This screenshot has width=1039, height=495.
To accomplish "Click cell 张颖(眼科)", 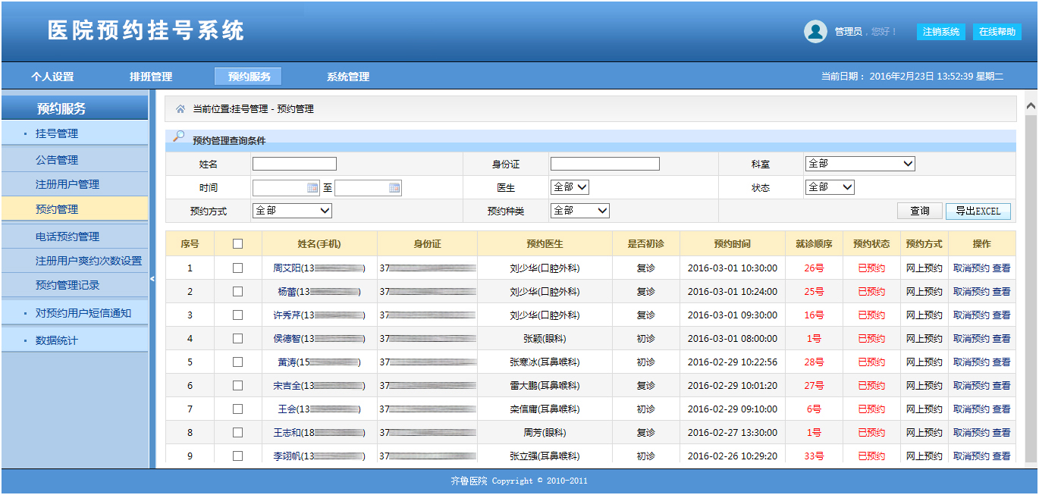I will coord(545,339).
